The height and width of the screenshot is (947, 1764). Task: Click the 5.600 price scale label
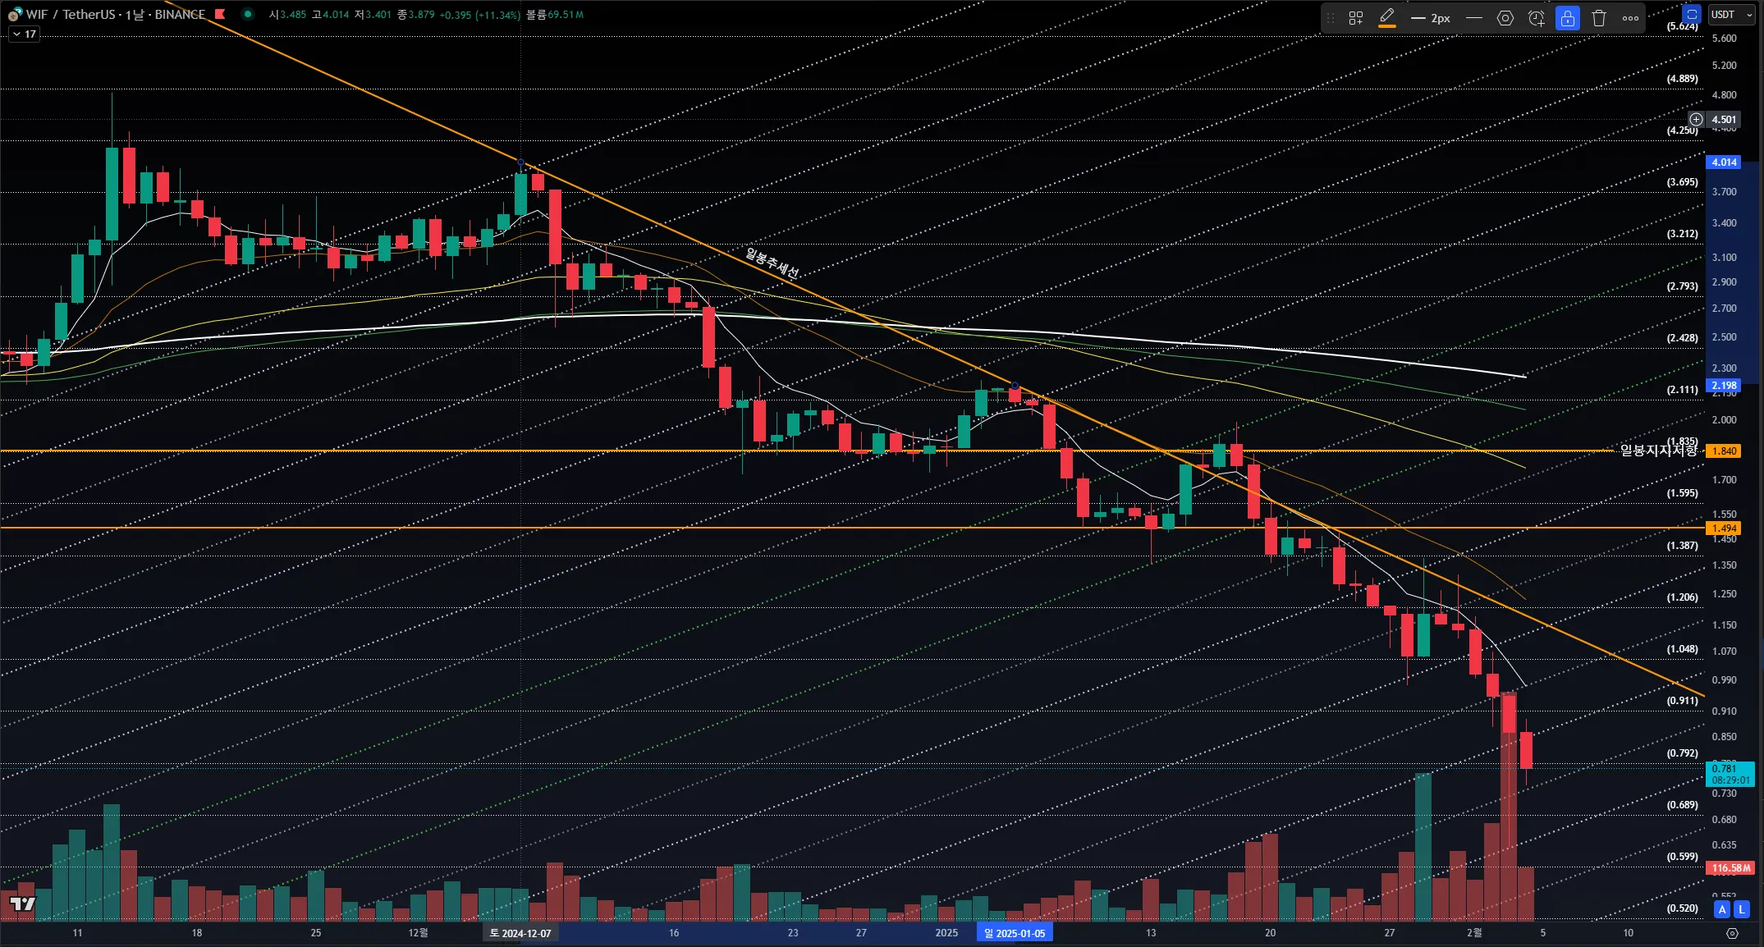click(x=1724, y=39)
